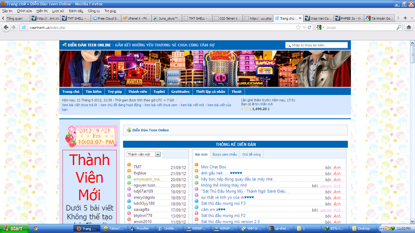This screenshot has height=233, width=415.
Task: Open the up-shel... archive taskbar button
Action: pos(279,228)
